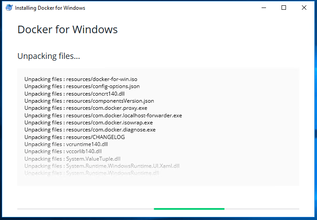
Task: Select the config-options.json log entry
Action: (82, 86)
